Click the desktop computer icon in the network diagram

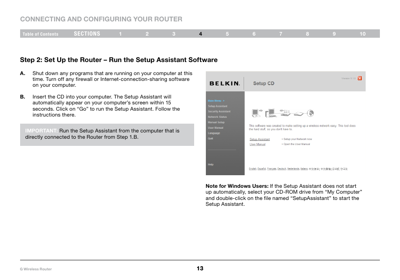click(x=271, y=113)
